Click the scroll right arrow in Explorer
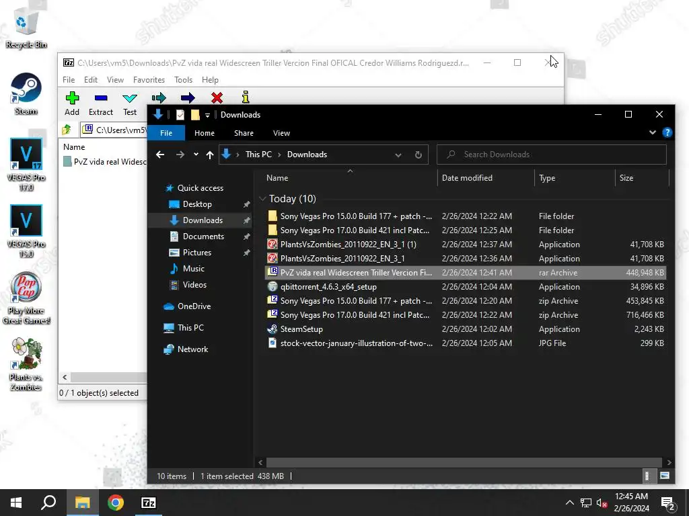The image size is (689, 516). pyautogui.click(x=669, y=462)
